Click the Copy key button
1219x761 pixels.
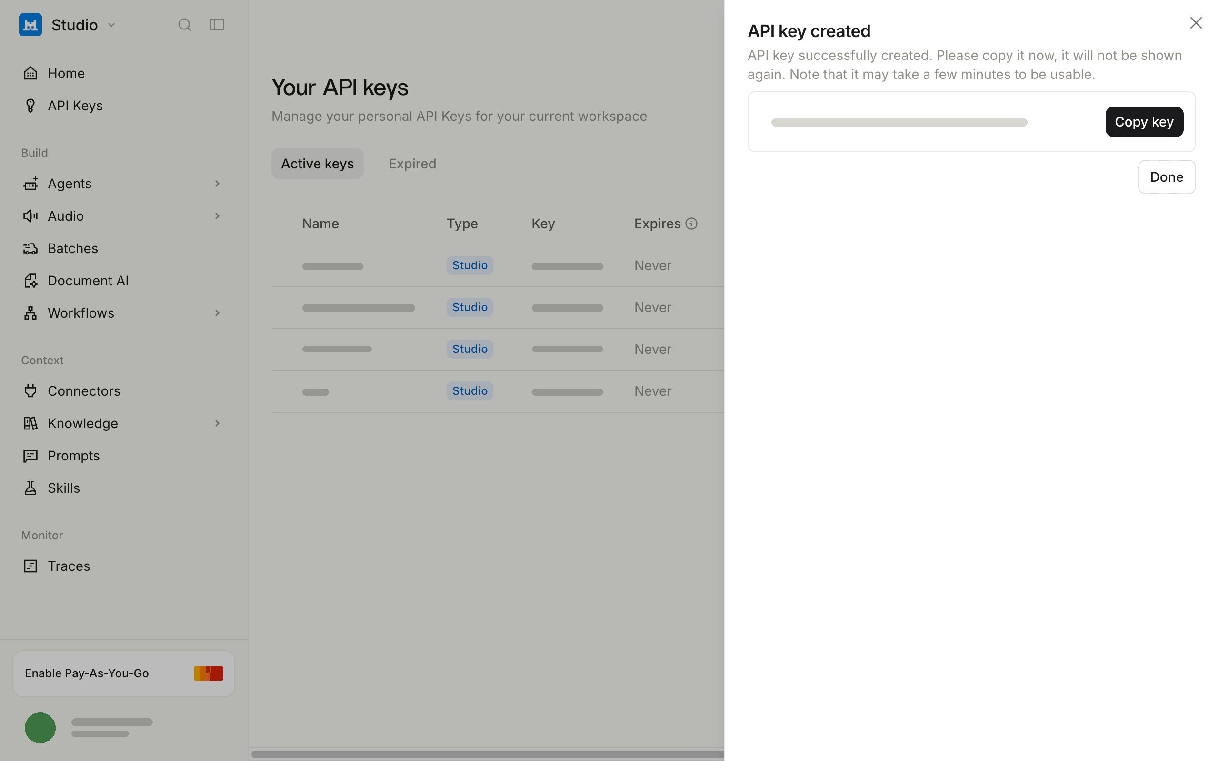point(1144,122)
